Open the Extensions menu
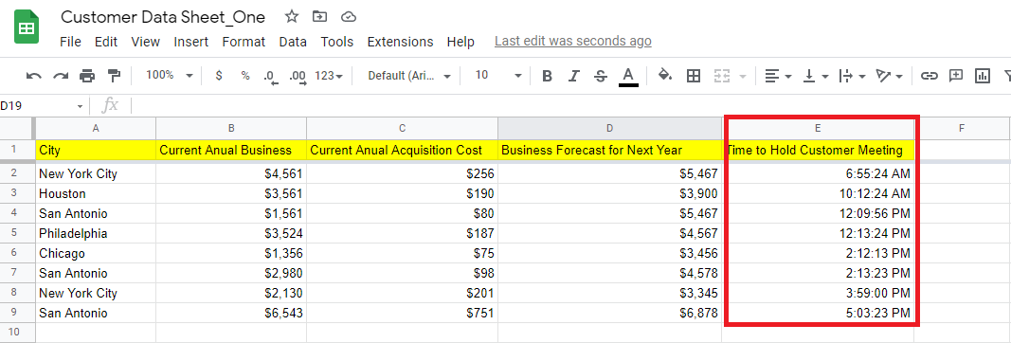The height and width of the screenshot is (343, 1011). [x=401, y=42]
